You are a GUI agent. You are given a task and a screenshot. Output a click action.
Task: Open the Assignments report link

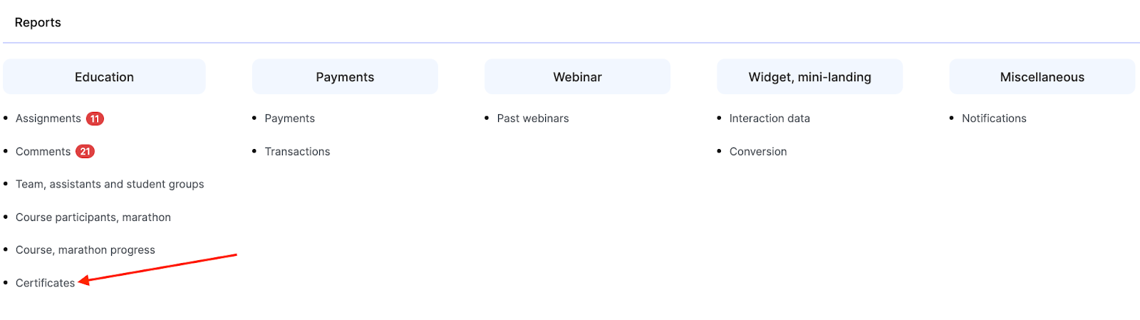[48, 118]
